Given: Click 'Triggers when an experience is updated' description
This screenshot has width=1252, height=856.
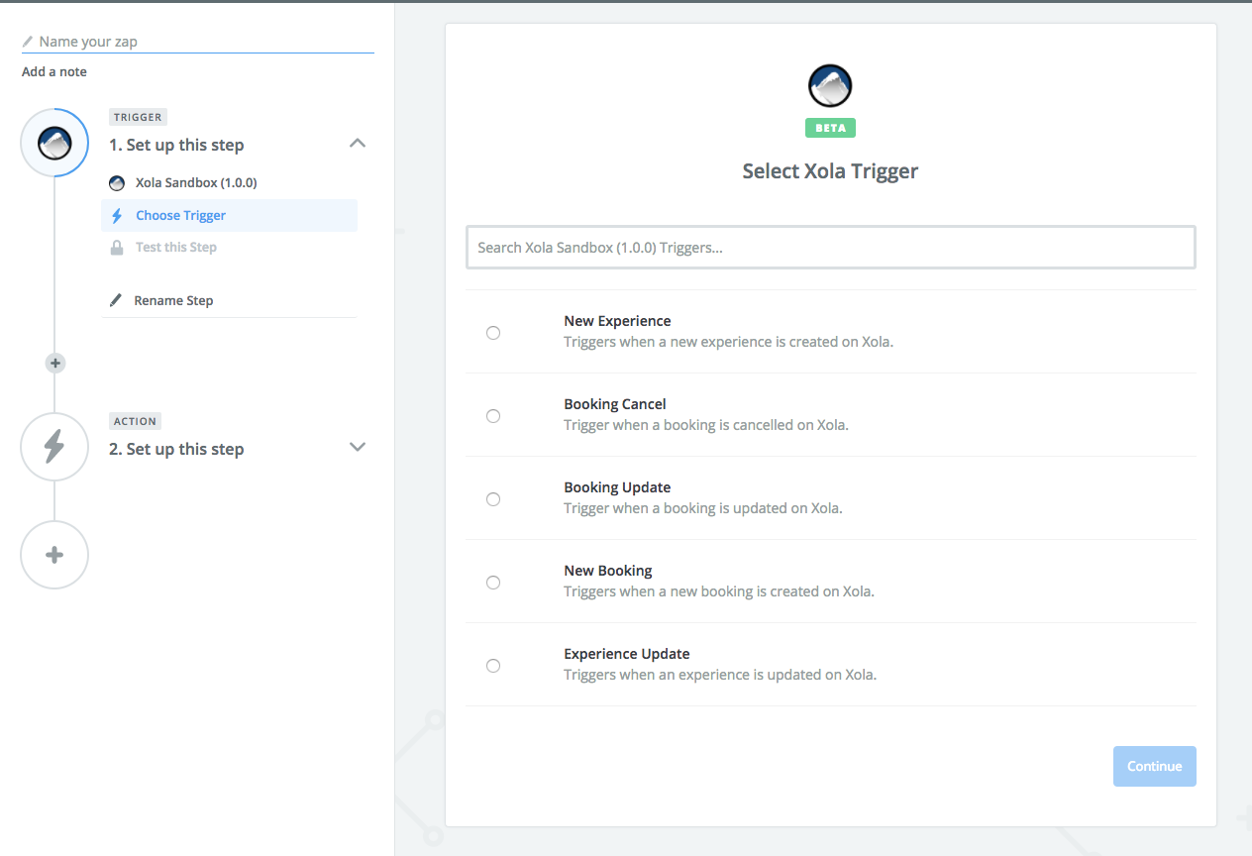Looking at the screenshot, I should pyautogui.click(x=720, y=675).
